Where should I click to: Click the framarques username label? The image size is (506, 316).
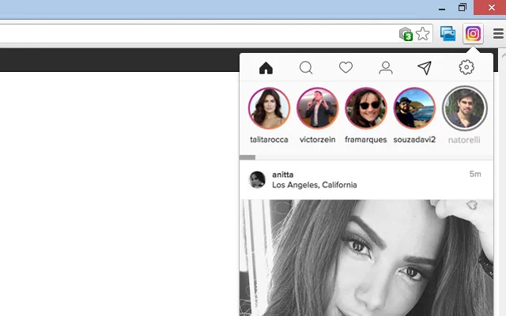click(x=365, y=139)
